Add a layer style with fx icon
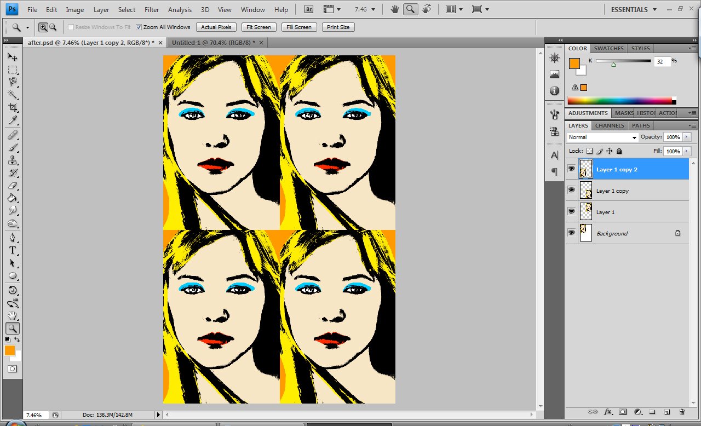Screen dimensions: 701x426 point(608,411)
